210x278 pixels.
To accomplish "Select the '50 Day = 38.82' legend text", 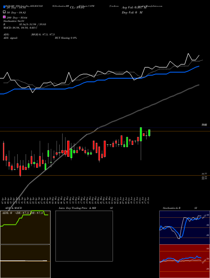I will click(16, 13).
